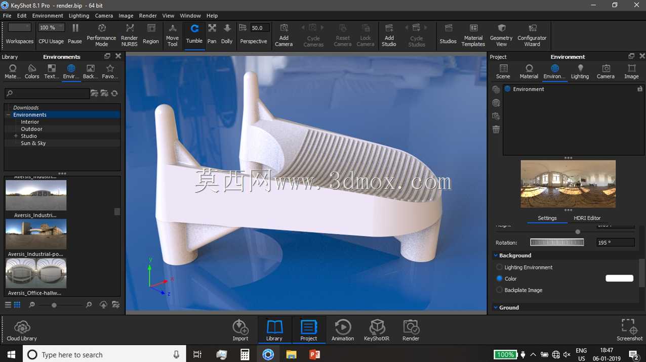Open the Environment menu
Image resolution: width=646 pixels, height=362 pixels.
[48, 16]
